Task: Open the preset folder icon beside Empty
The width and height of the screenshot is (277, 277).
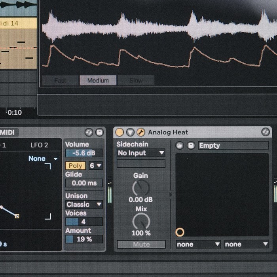Action: click(x=180, y=146)
